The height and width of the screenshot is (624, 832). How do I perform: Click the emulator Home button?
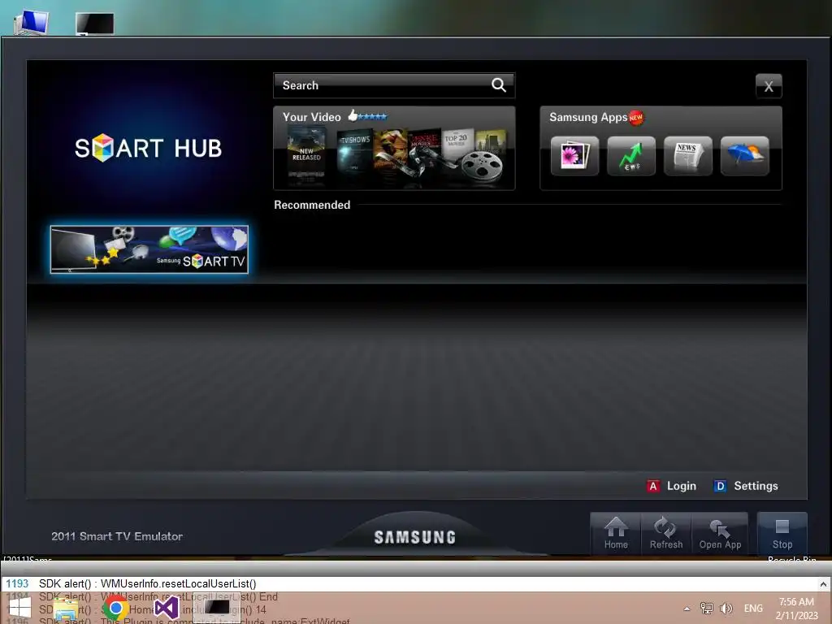[x=616, y=534]
